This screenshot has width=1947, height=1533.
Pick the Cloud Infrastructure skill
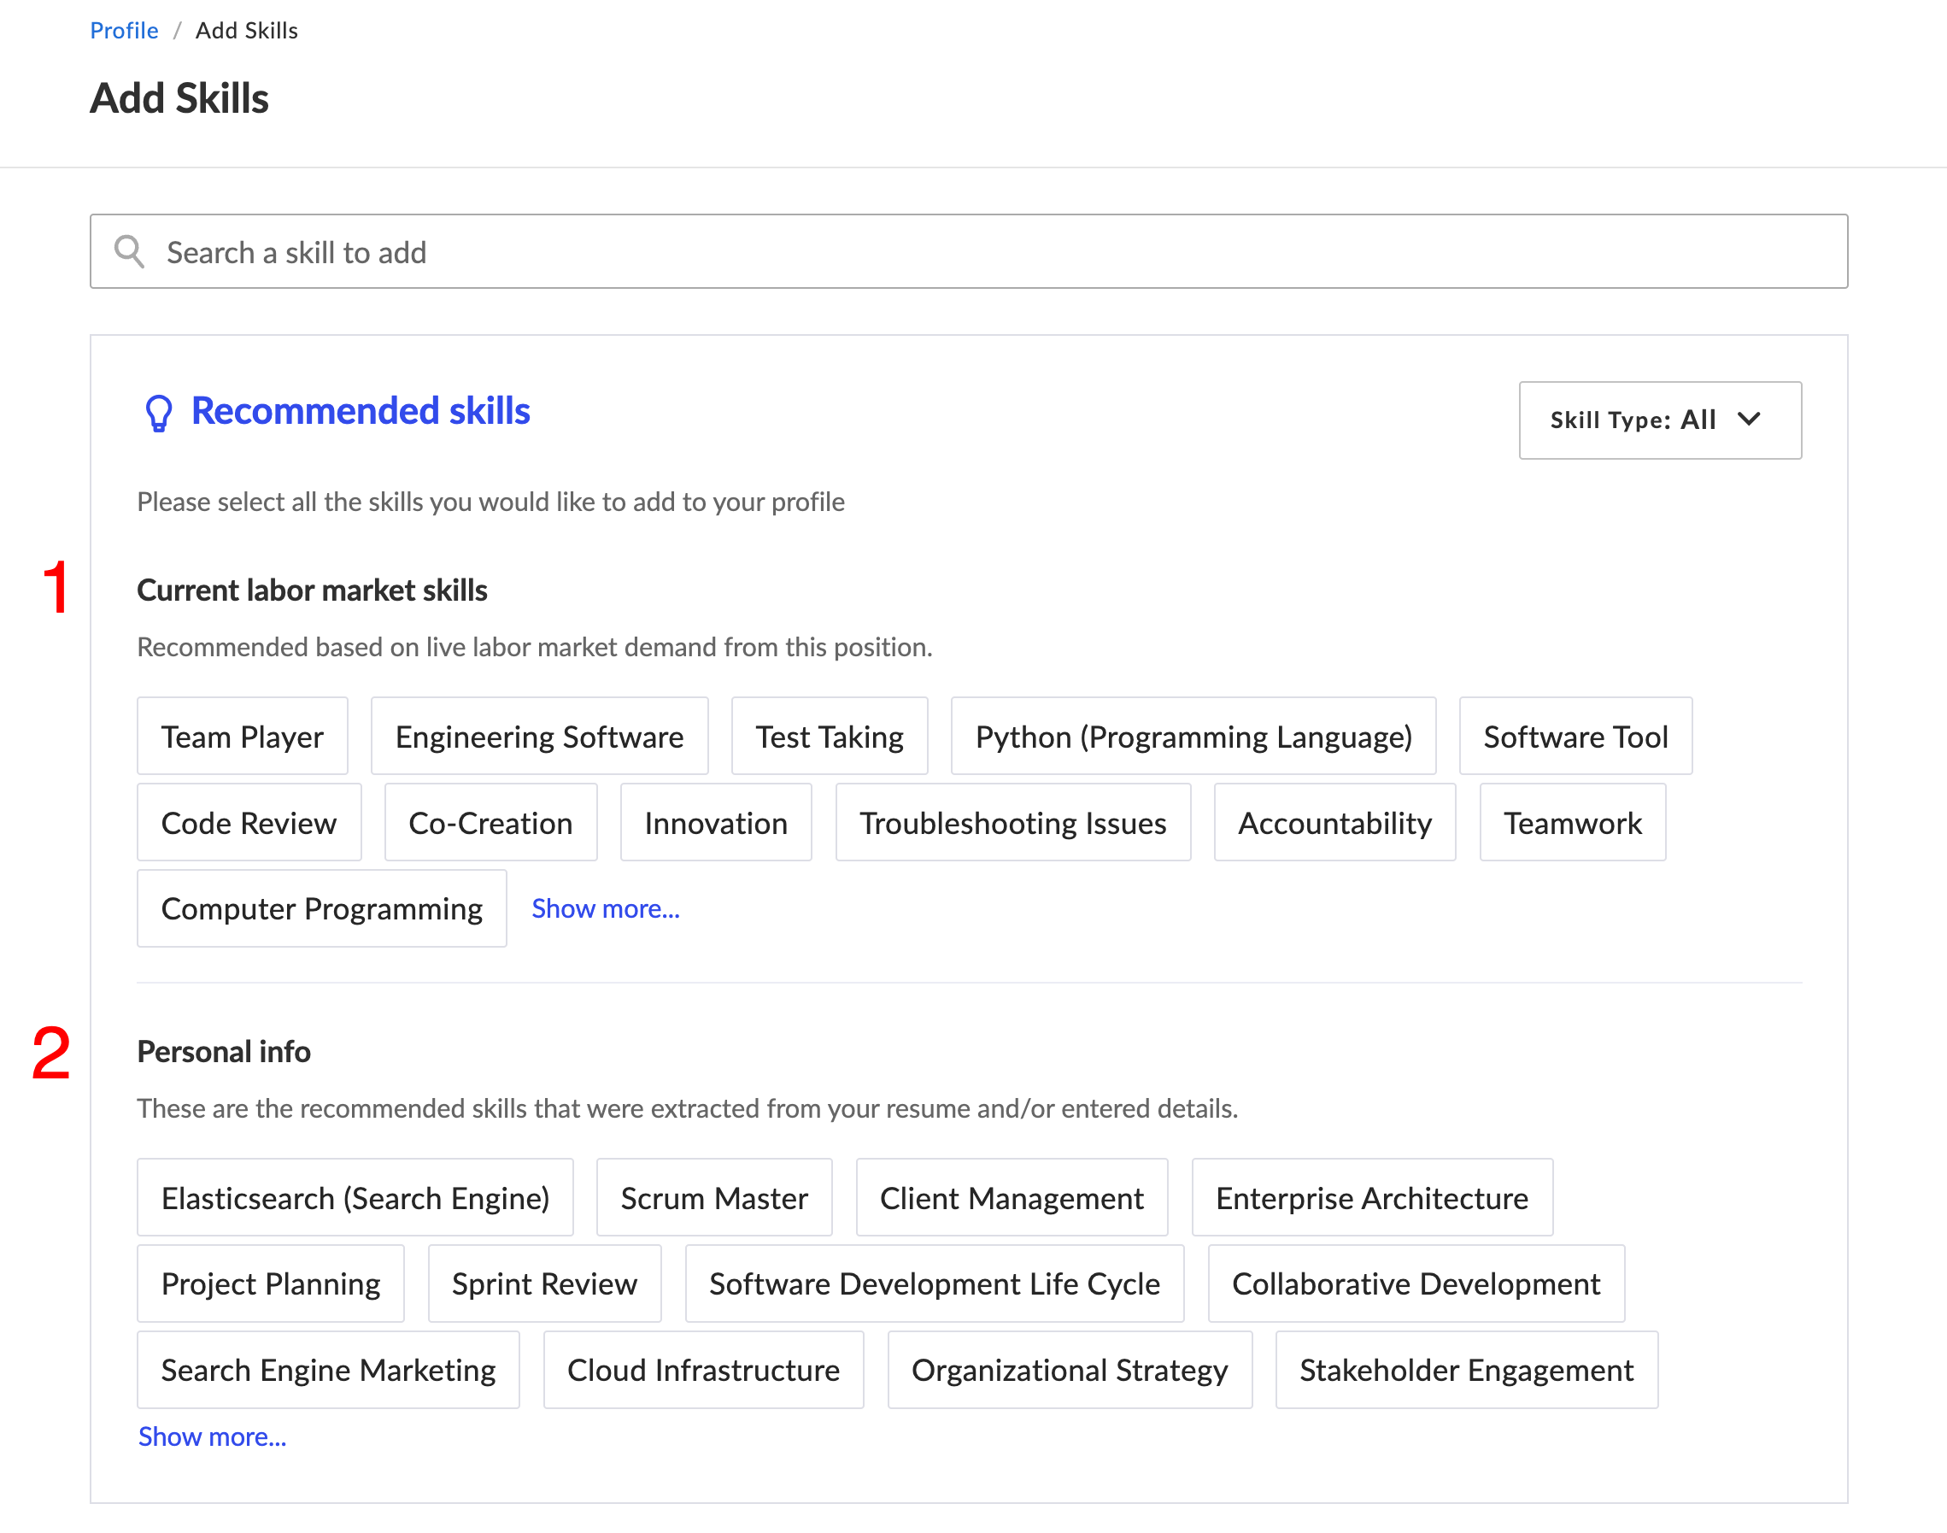[x=703, y=1370]
